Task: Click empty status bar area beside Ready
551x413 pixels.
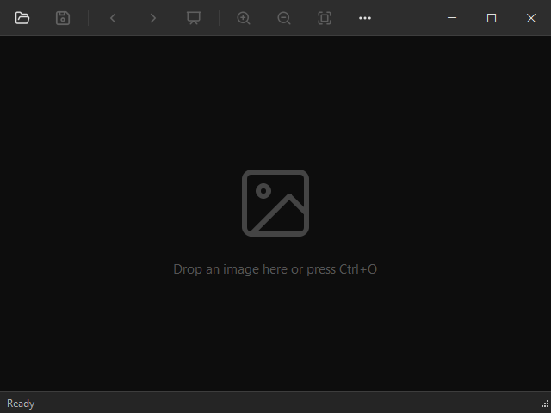Action: (x=282, y=404)
